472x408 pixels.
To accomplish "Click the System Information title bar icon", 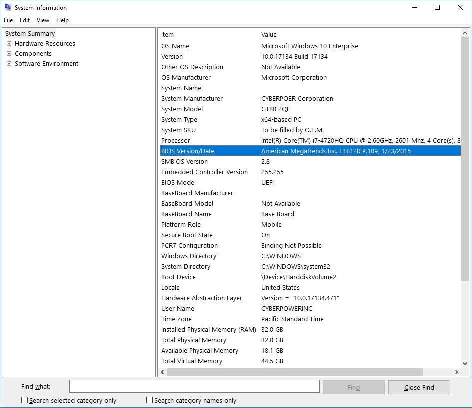I will [7, 7].
